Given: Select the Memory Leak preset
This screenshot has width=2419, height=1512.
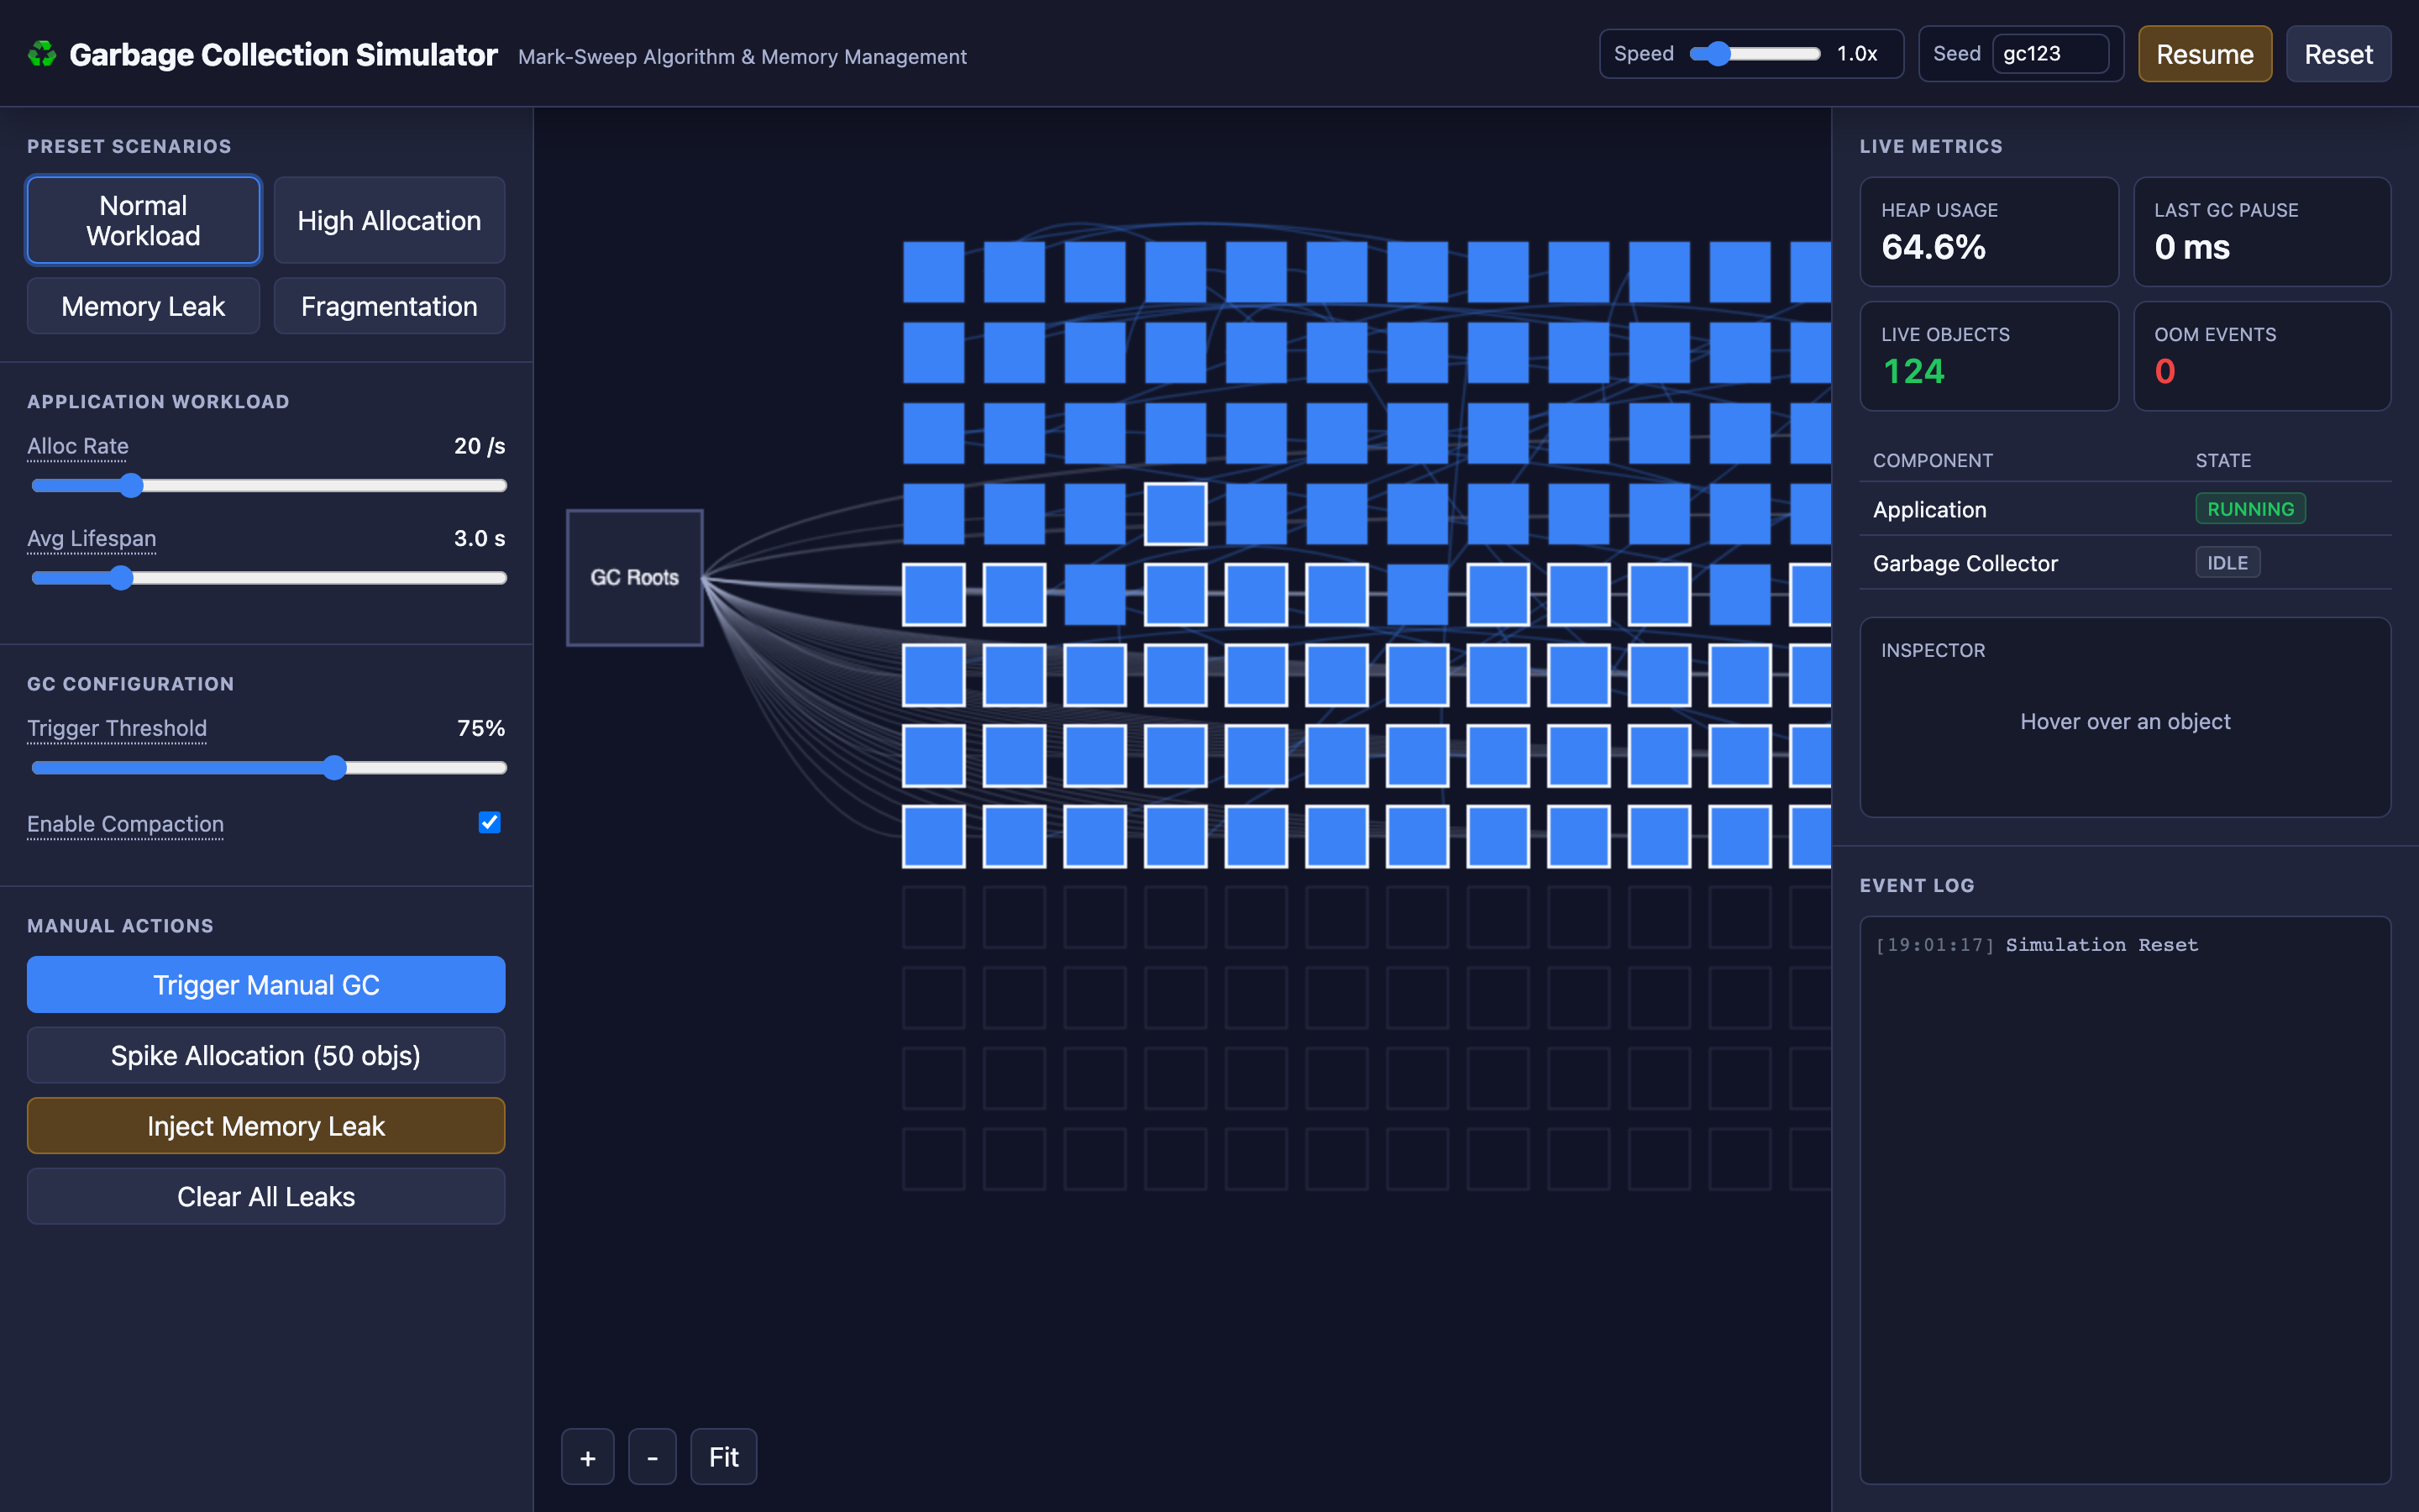Looking at the screenshot, I should [143, 306].
